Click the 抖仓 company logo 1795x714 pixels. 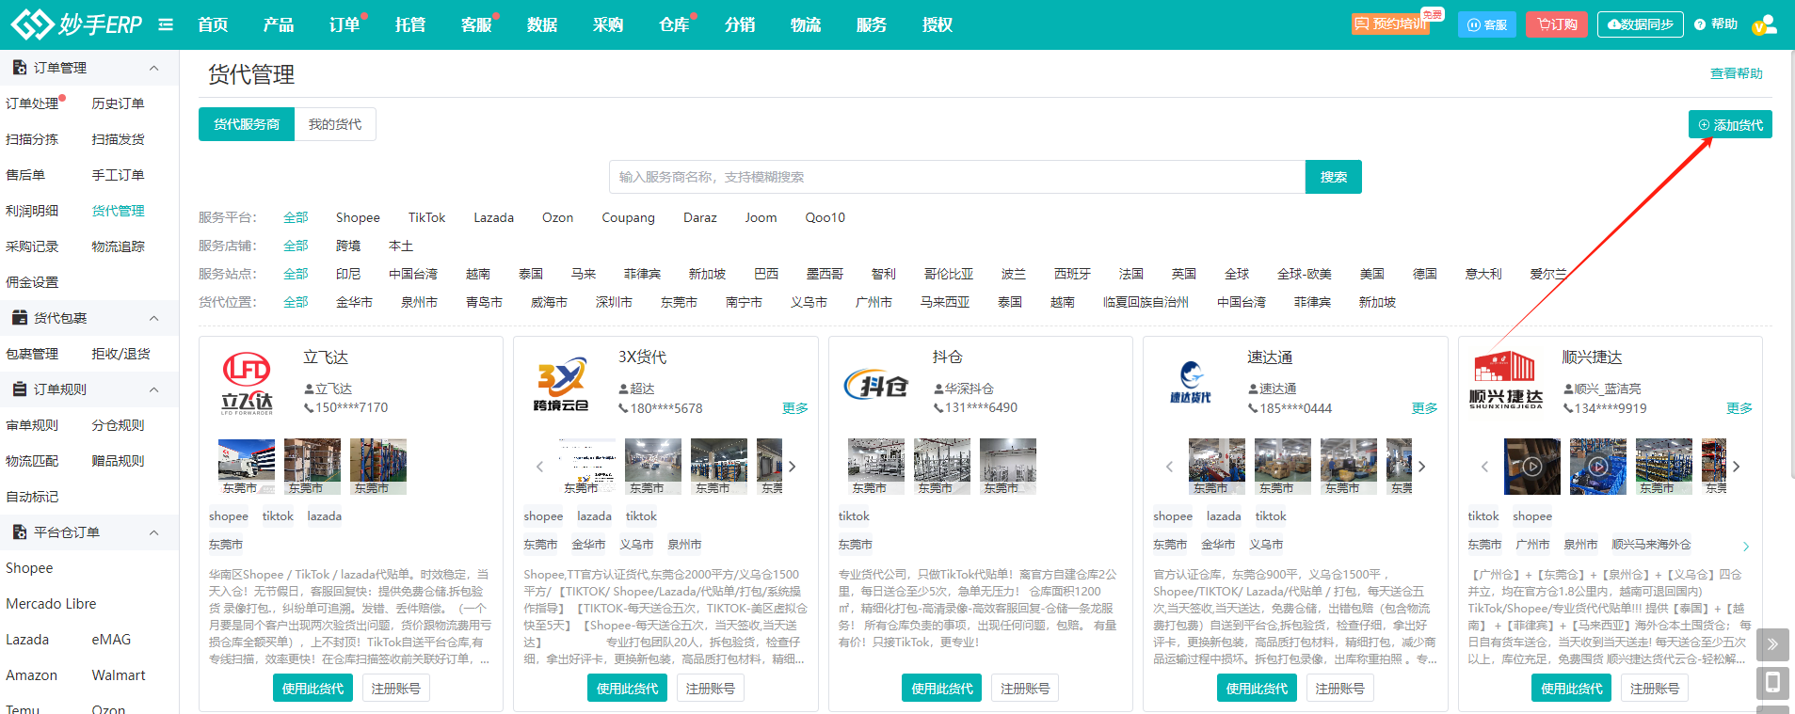pyautogui.click(x=876, y=384)
